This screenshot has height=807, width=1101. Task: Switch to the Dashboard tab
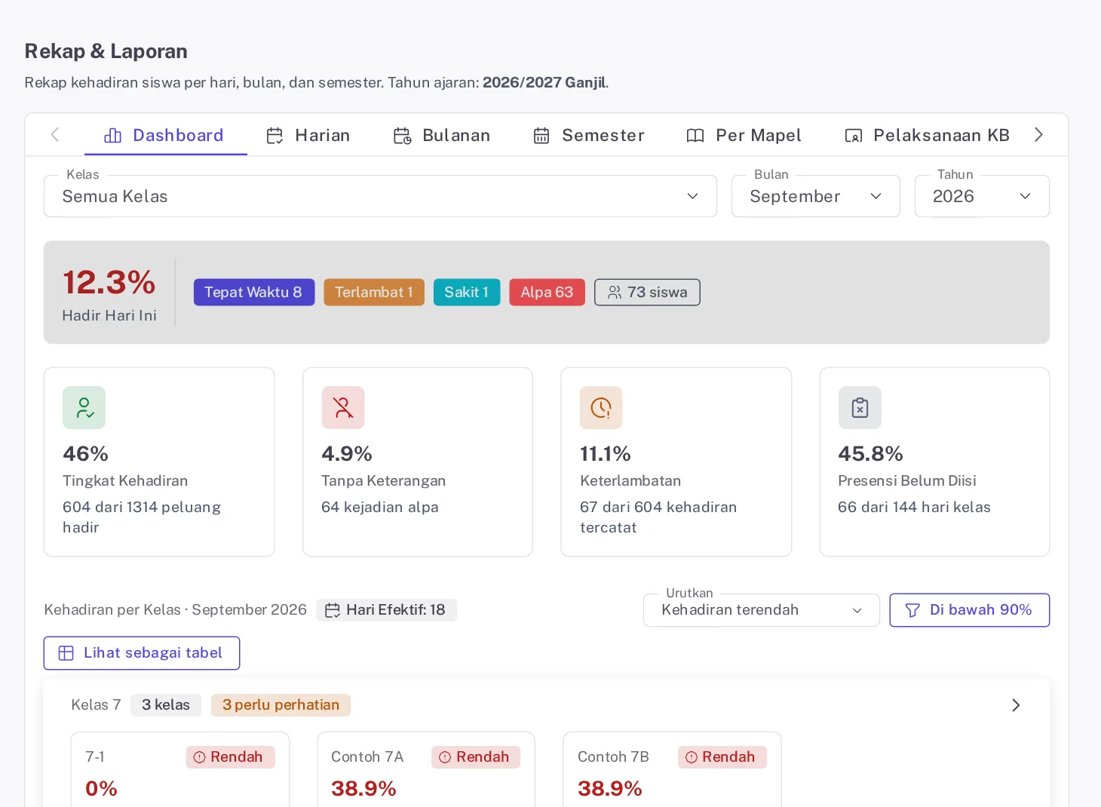point(164,135)
